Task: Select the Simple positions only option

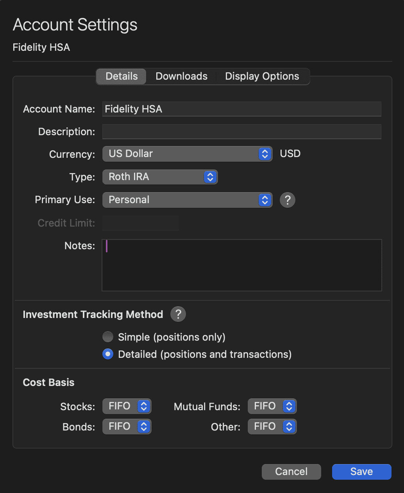Action: coord(107,337)
